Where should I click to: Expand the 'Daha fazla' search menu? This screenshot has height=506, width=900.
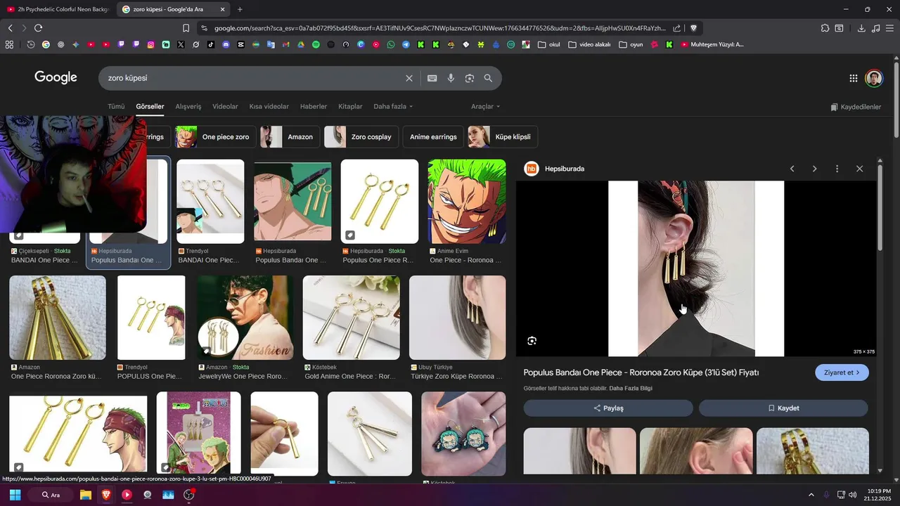[393, 106]
